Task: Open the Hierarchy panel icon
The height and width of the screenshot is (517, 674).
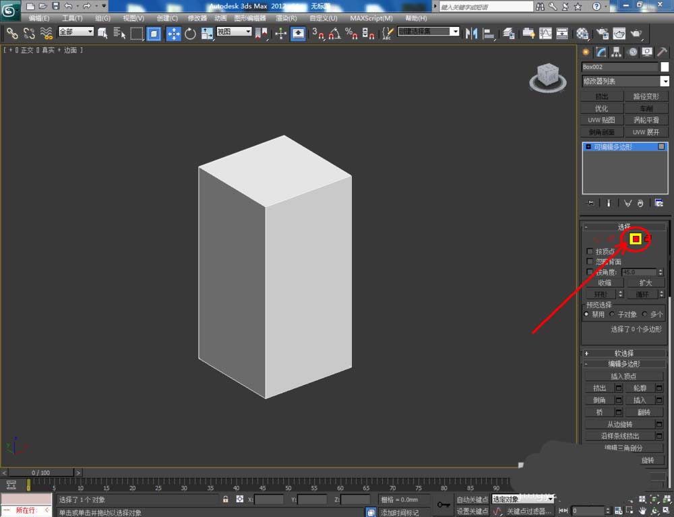Action: tap(617, 52)
